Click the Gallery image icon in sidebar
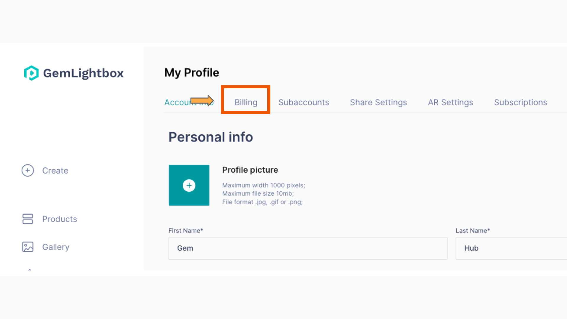The image size is (567, 319). [x=27, y=247]
